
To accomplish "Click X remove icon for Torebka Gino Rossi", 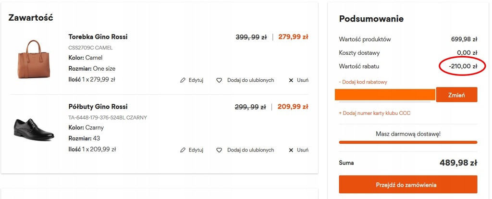I will point(291,80).
